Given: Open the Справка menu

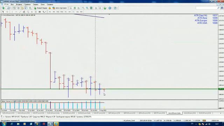Looking at the screenshot, I should click(50, 5).
